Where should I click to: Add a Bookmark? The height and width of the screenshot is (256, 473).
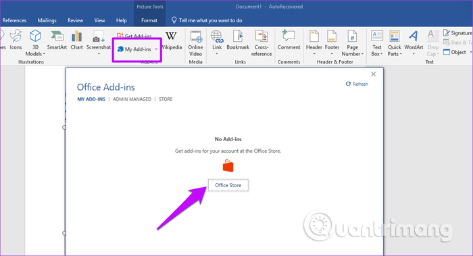click(x=238, y=40)
